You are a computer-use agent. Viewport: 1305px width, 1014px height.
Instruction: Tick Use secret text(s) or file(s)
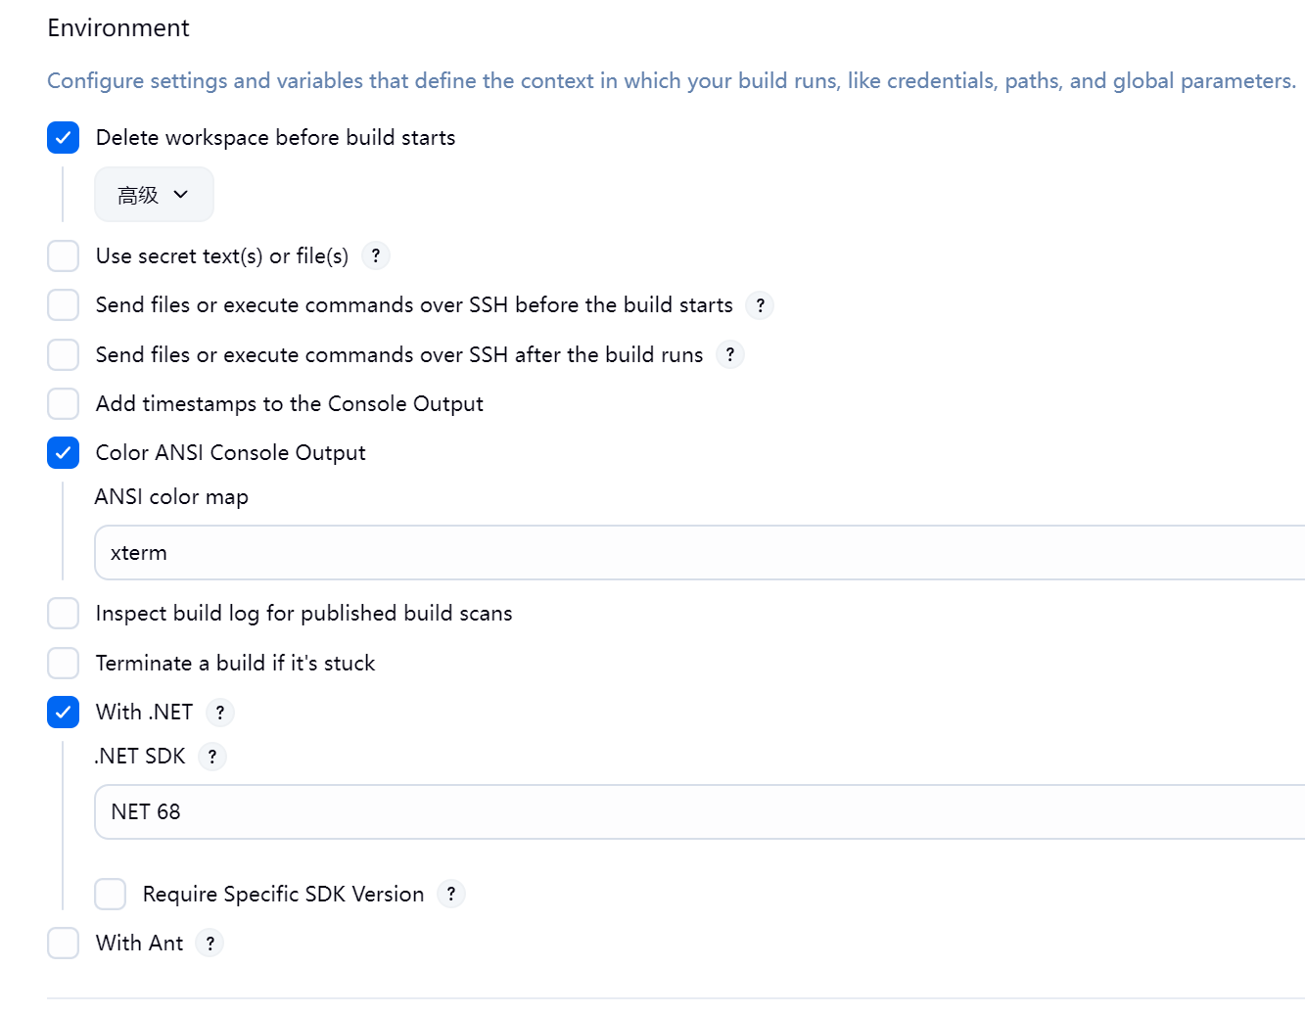point(64,255)
